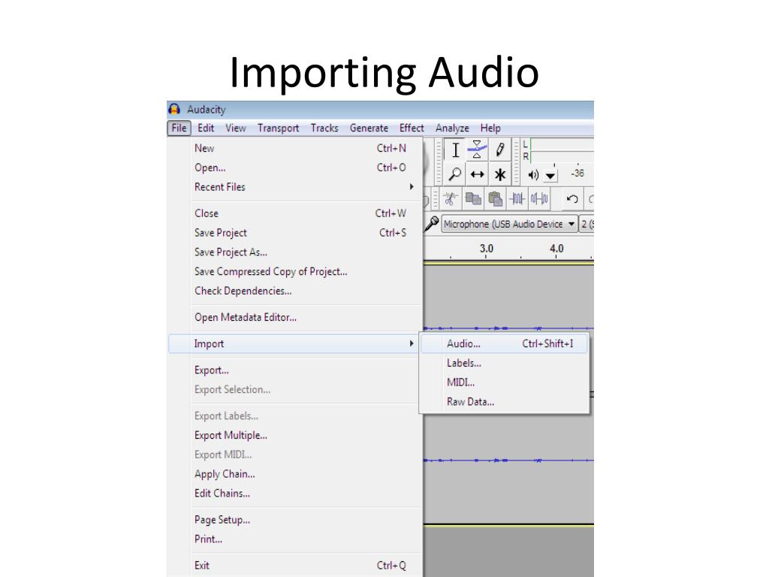769x577 pixels.
Task: Select Raw Data... in Import submenu
Action: coord(504,402)
